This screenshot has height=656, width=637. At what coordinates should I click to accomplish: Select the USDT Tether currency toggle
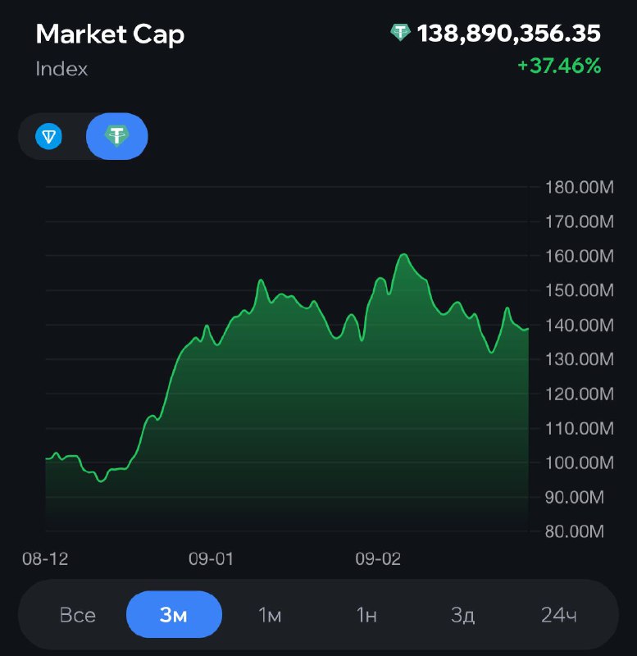116,136
